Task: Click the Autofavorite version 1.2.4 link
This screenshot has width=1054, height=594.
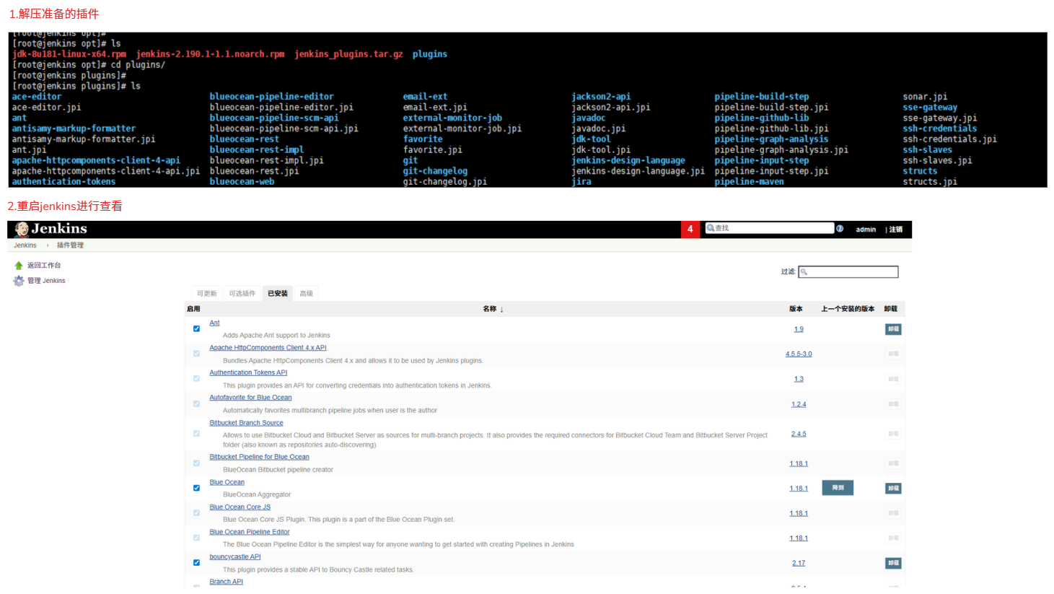Action: coord(799,404)
